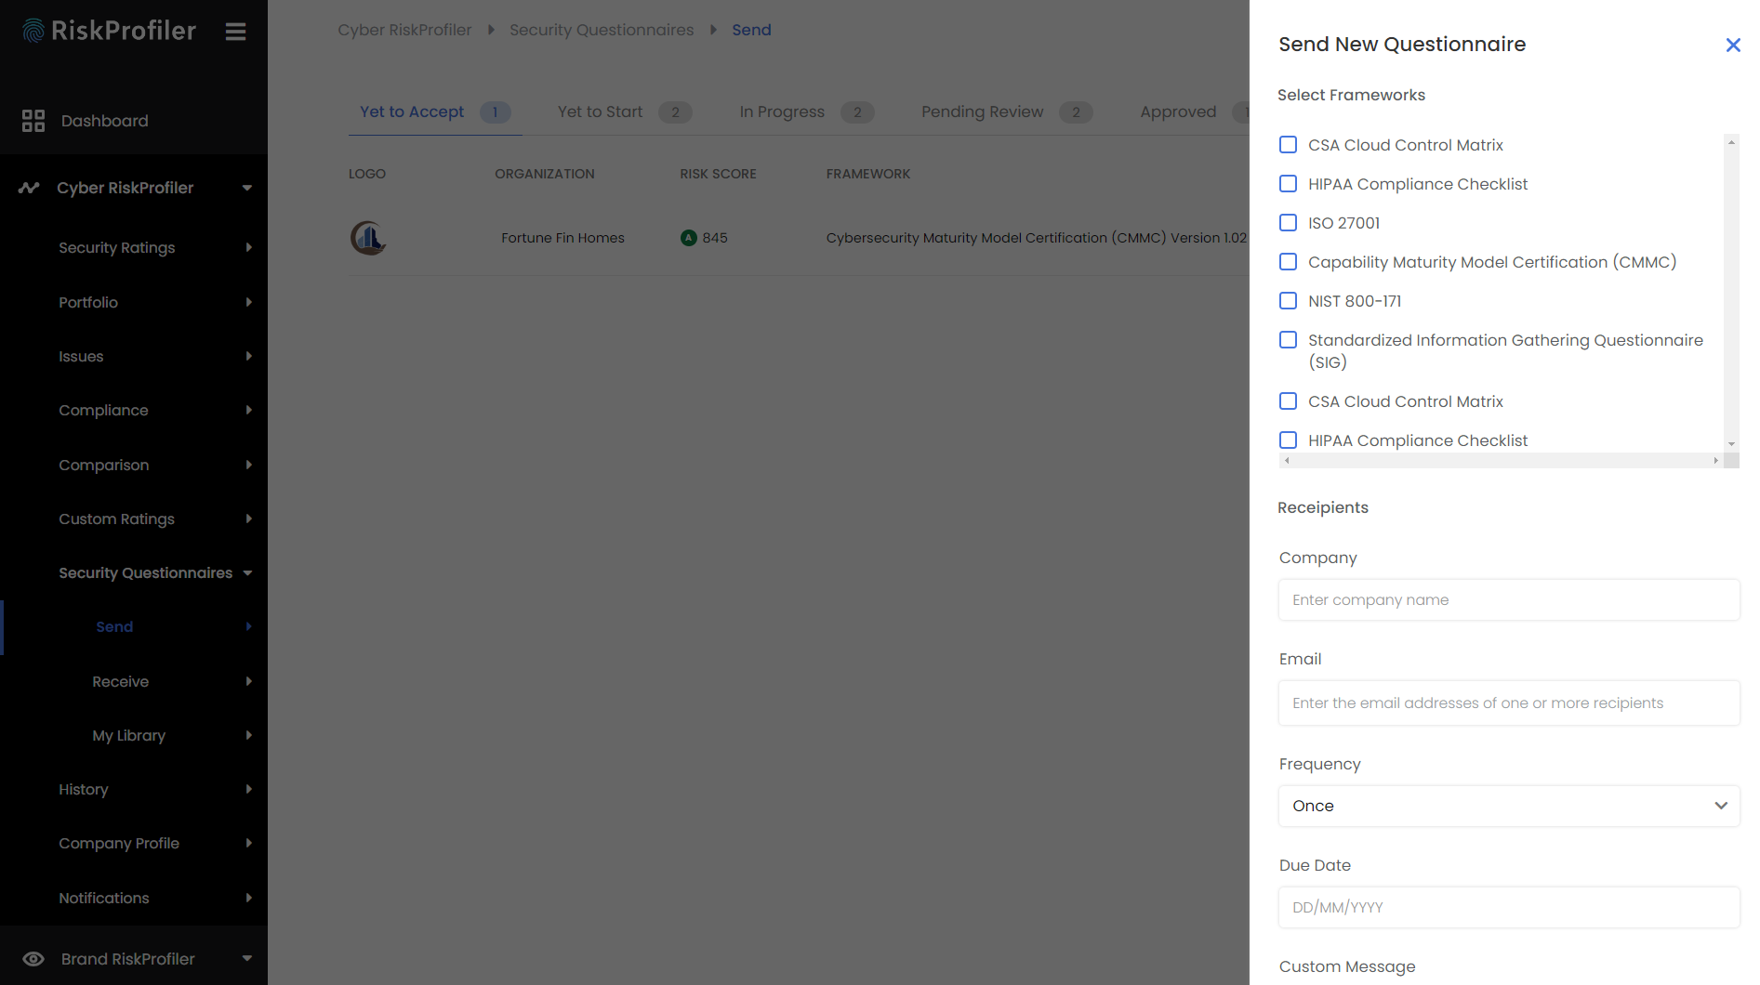Collapse the Cyber RiskProfiler sidebar section
This screenshot has height=985, width=1760.
click(247, 188)
